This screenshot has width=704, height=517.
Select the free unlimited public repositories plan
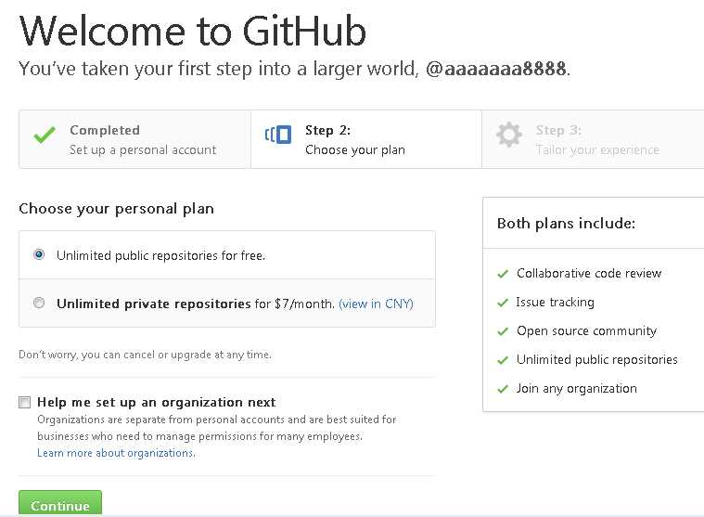pyautogui.click(x=39, y=254)
